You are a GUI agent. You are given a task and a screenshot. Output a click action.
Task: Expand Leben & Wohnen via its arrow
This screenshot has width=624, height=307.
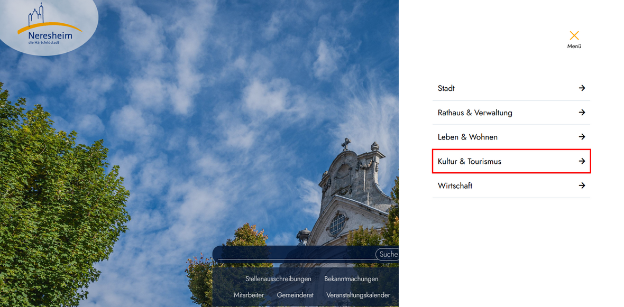tap(582, 137)
